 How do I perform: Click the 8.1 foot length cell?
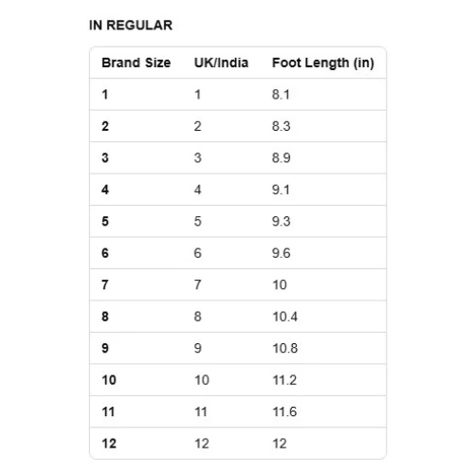[281, 95]
